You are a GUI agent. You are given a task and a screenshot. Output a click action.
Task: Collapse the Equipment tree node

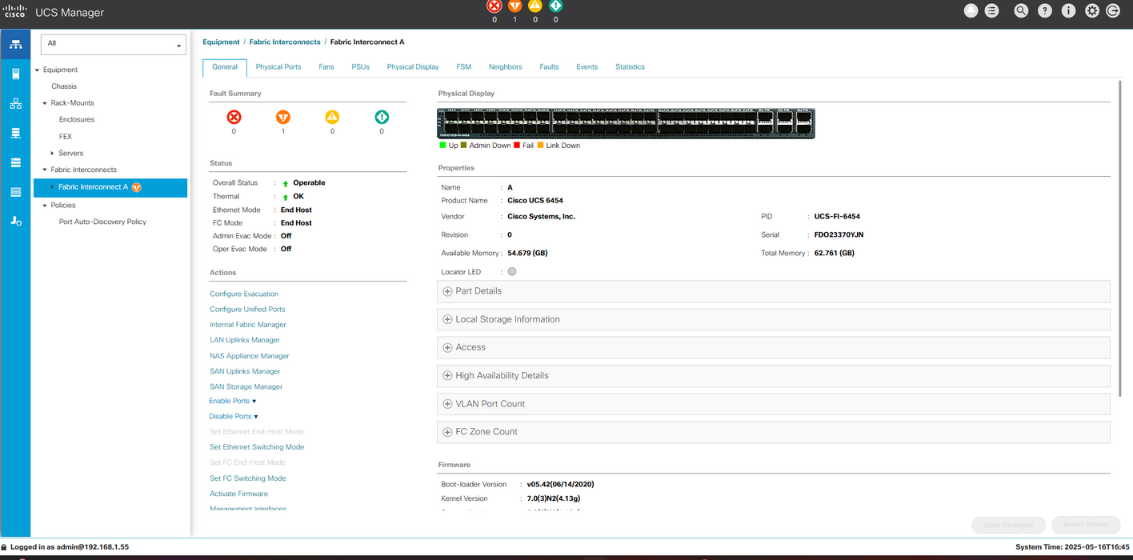pos(37,70)
